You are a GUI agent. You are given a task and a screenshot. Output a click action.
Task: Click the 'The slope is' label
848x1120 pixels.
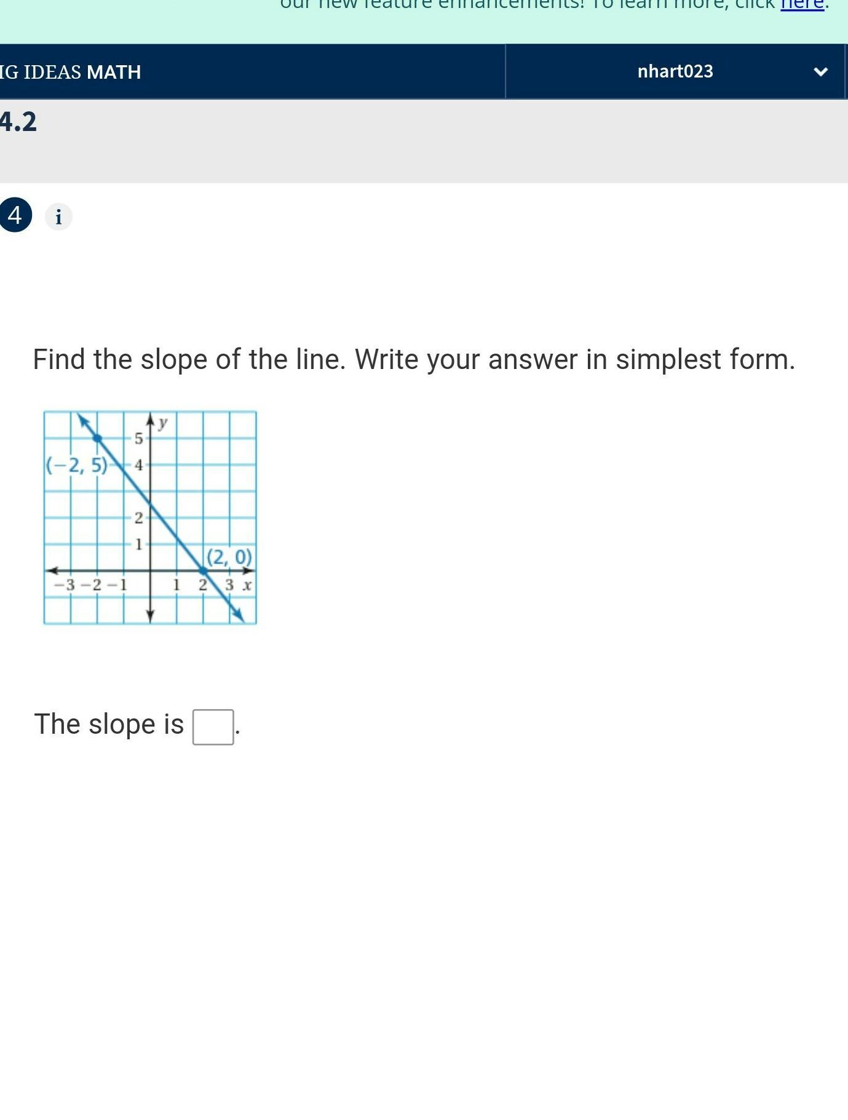(x=109, y=724)
